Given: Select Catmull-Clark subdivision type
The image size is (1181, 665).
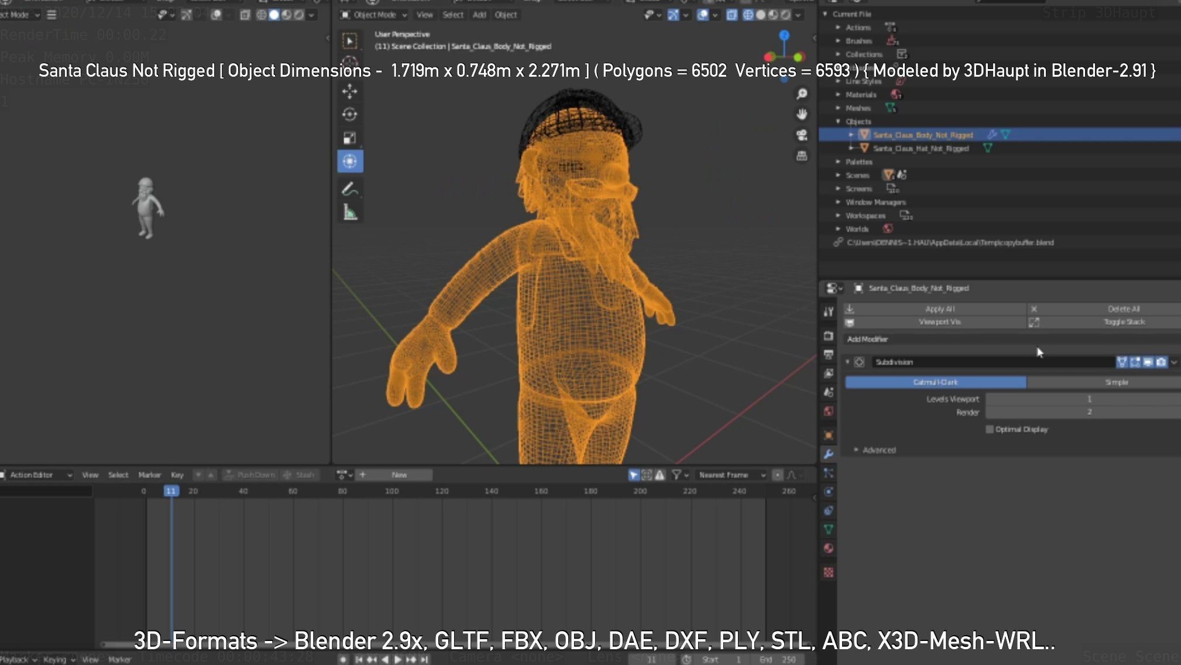Looking at the screenshot, I should pyautogui.click(x=935, y=382).
